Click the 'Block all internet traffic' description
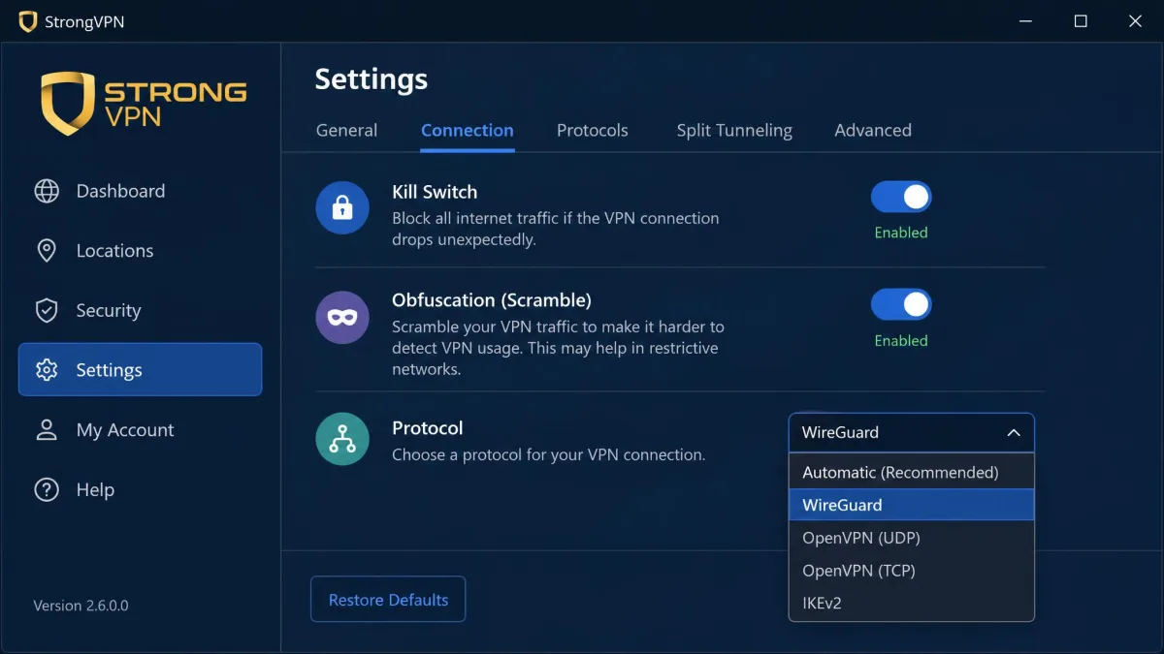Screen dimensions: 1164x654 coord(556,229)
